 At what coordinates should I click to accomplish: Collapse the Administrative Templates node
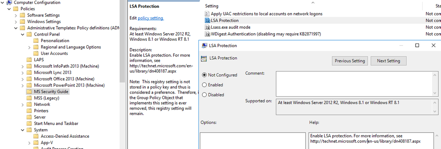click(16, 28)
